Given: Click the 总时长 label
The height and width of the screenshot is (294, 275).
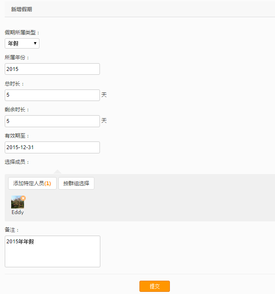Looking at the screenshot, I should click(14, 84).
